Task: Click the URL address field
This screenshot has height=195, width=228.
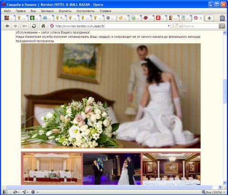Action: pyautogui.click(x=109, y=26)
